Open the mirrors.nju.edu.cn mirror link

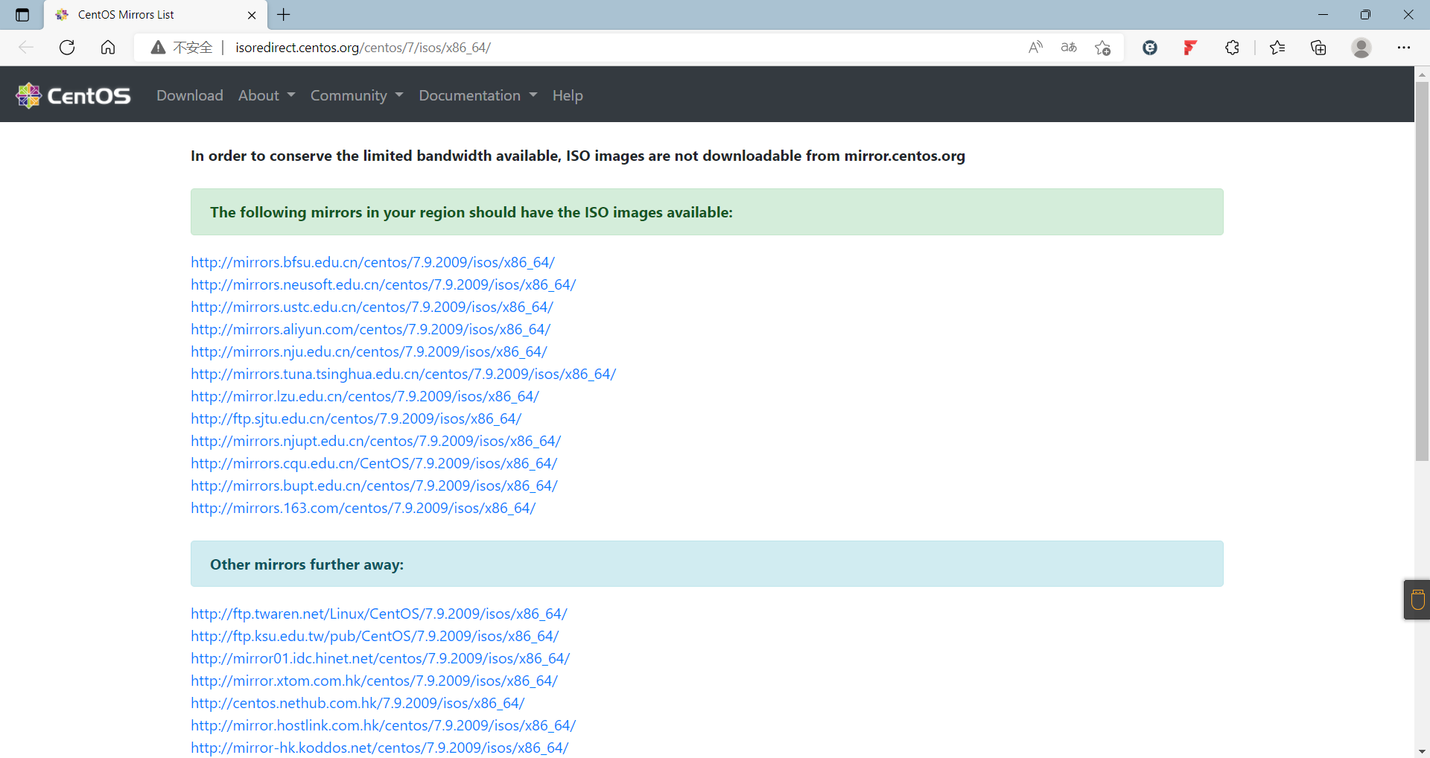pos(369,351)
